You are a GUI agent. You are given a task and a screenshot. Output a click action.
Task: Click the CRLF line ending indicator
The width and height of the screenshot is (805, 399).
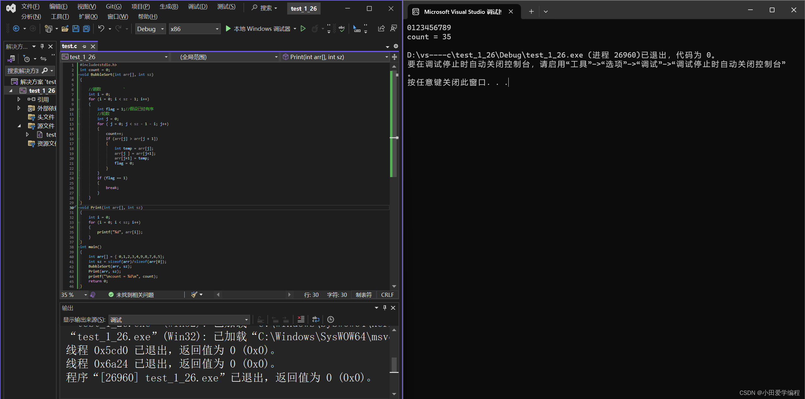point(387,295)
